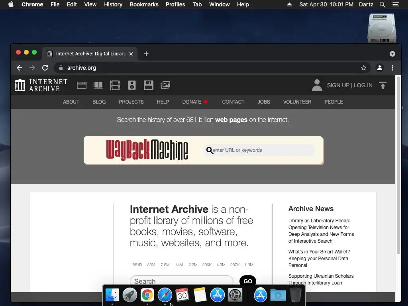Open System Preferences from the Dock
The width and height of the screenshot is (408, 306).
click(235, 295)
